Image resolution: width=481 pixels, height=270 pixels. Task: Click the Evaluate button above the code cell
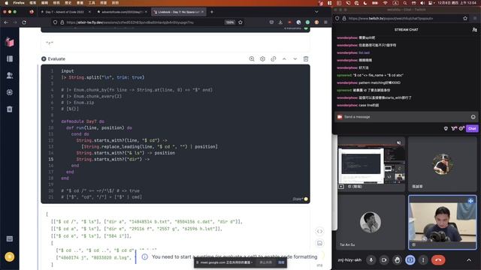53,58
